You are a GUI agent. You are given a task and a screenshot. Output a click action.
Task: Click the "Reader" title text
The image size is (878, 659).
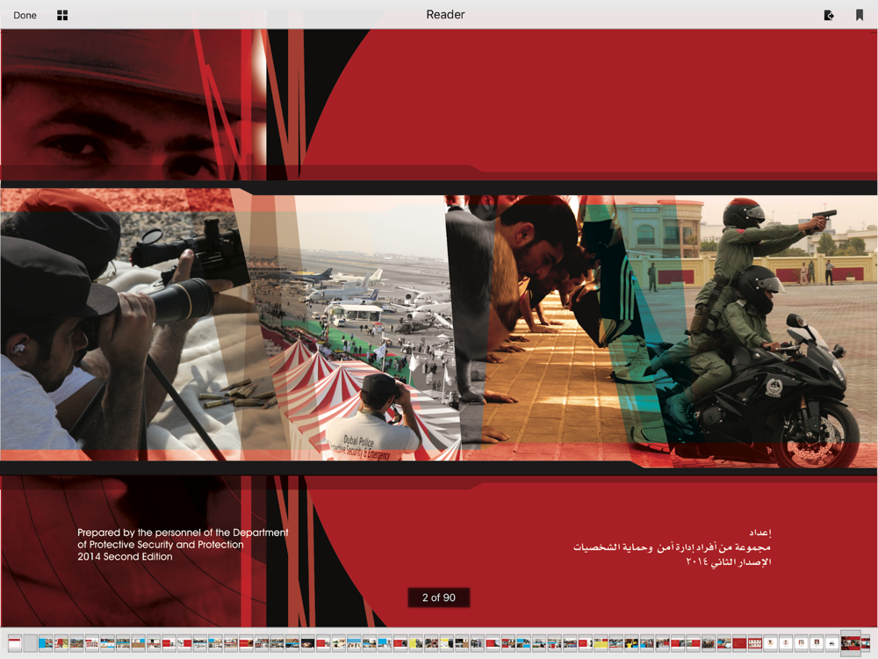click(445, 15)
